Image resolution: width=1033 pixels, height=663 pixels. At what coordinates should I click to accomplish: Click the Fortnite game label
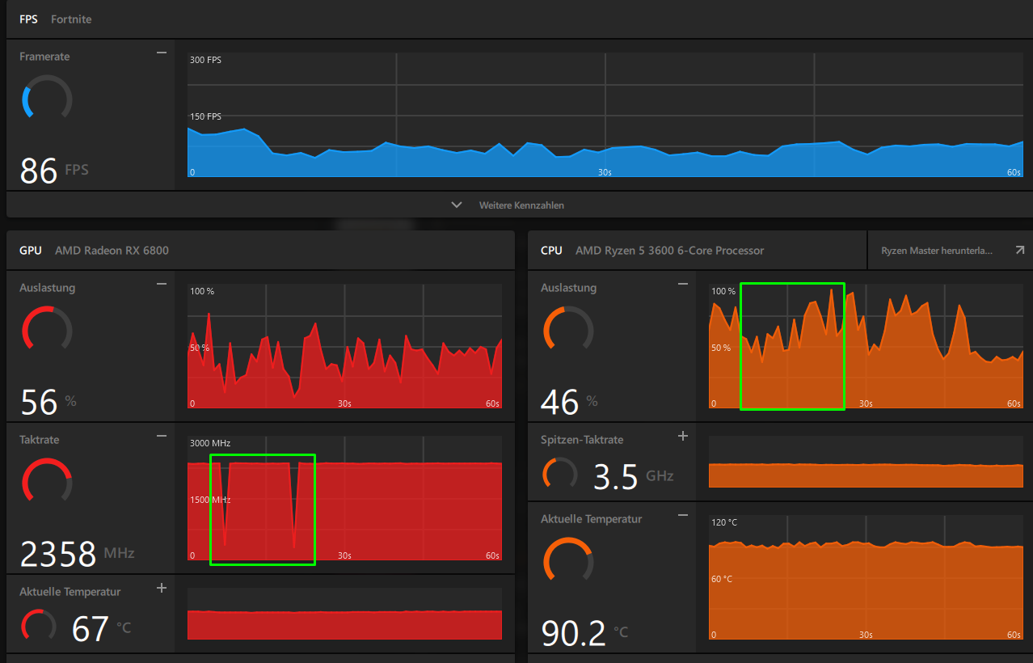71,19
